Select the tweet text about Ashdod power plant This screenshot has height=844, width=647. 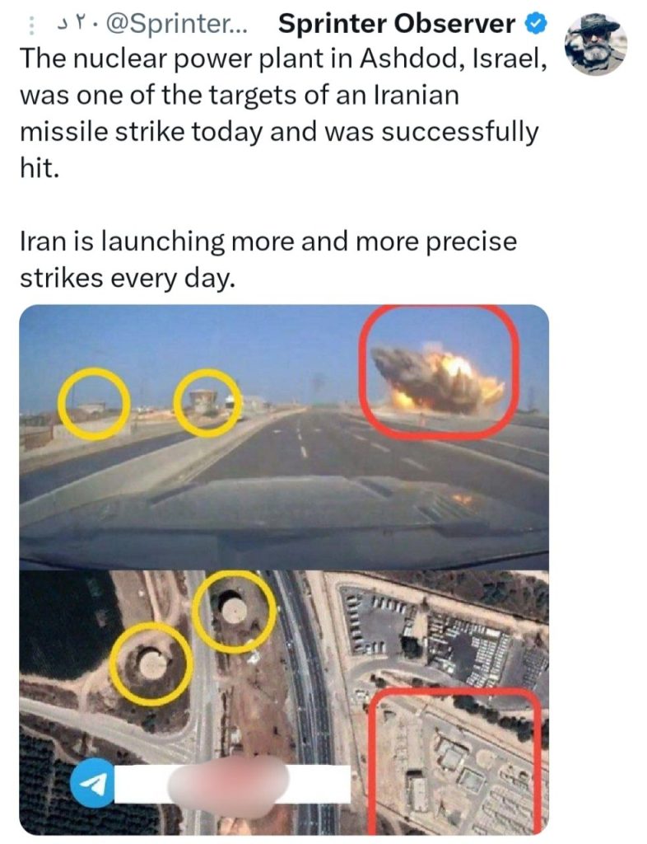click(284, 113)
